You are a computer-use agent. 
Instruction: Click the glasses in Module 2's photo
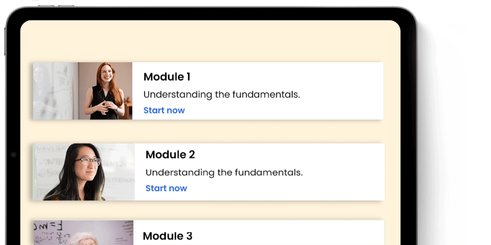point(88,161)
